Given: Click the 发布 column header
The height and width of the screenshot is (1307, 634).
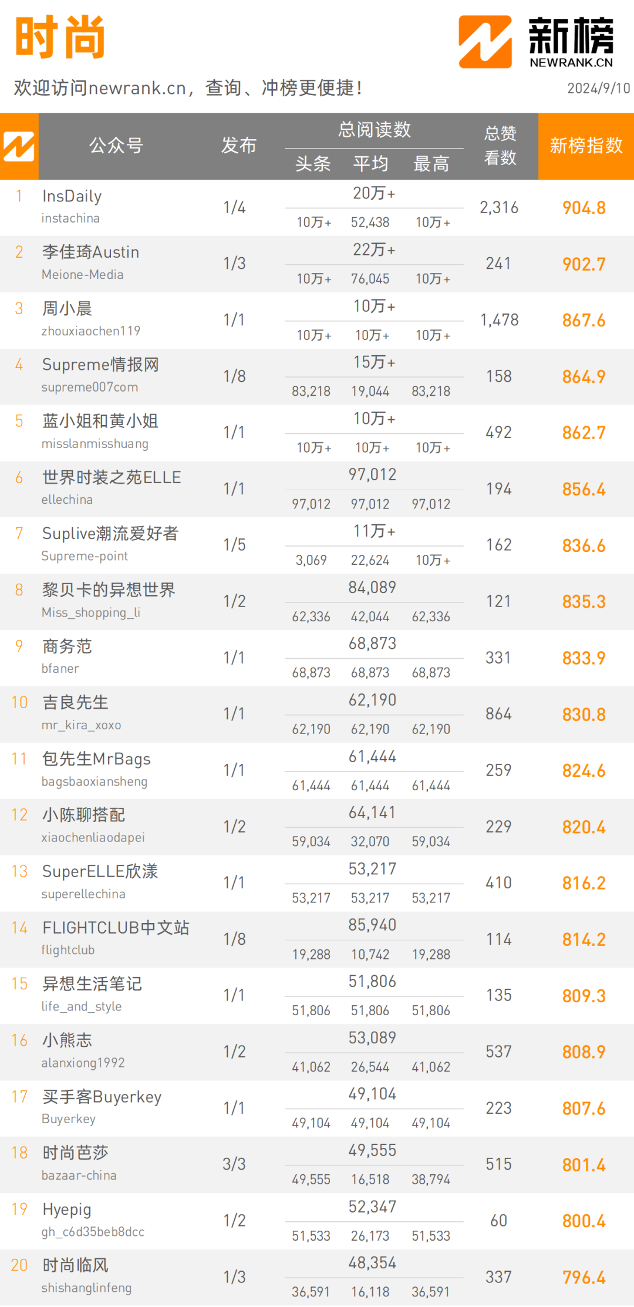Looking at the screenshot, I should click(238, 145).
